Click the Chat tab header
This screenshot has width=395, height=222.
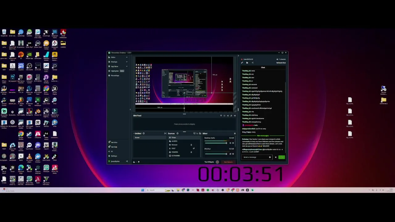coord(263,68)
